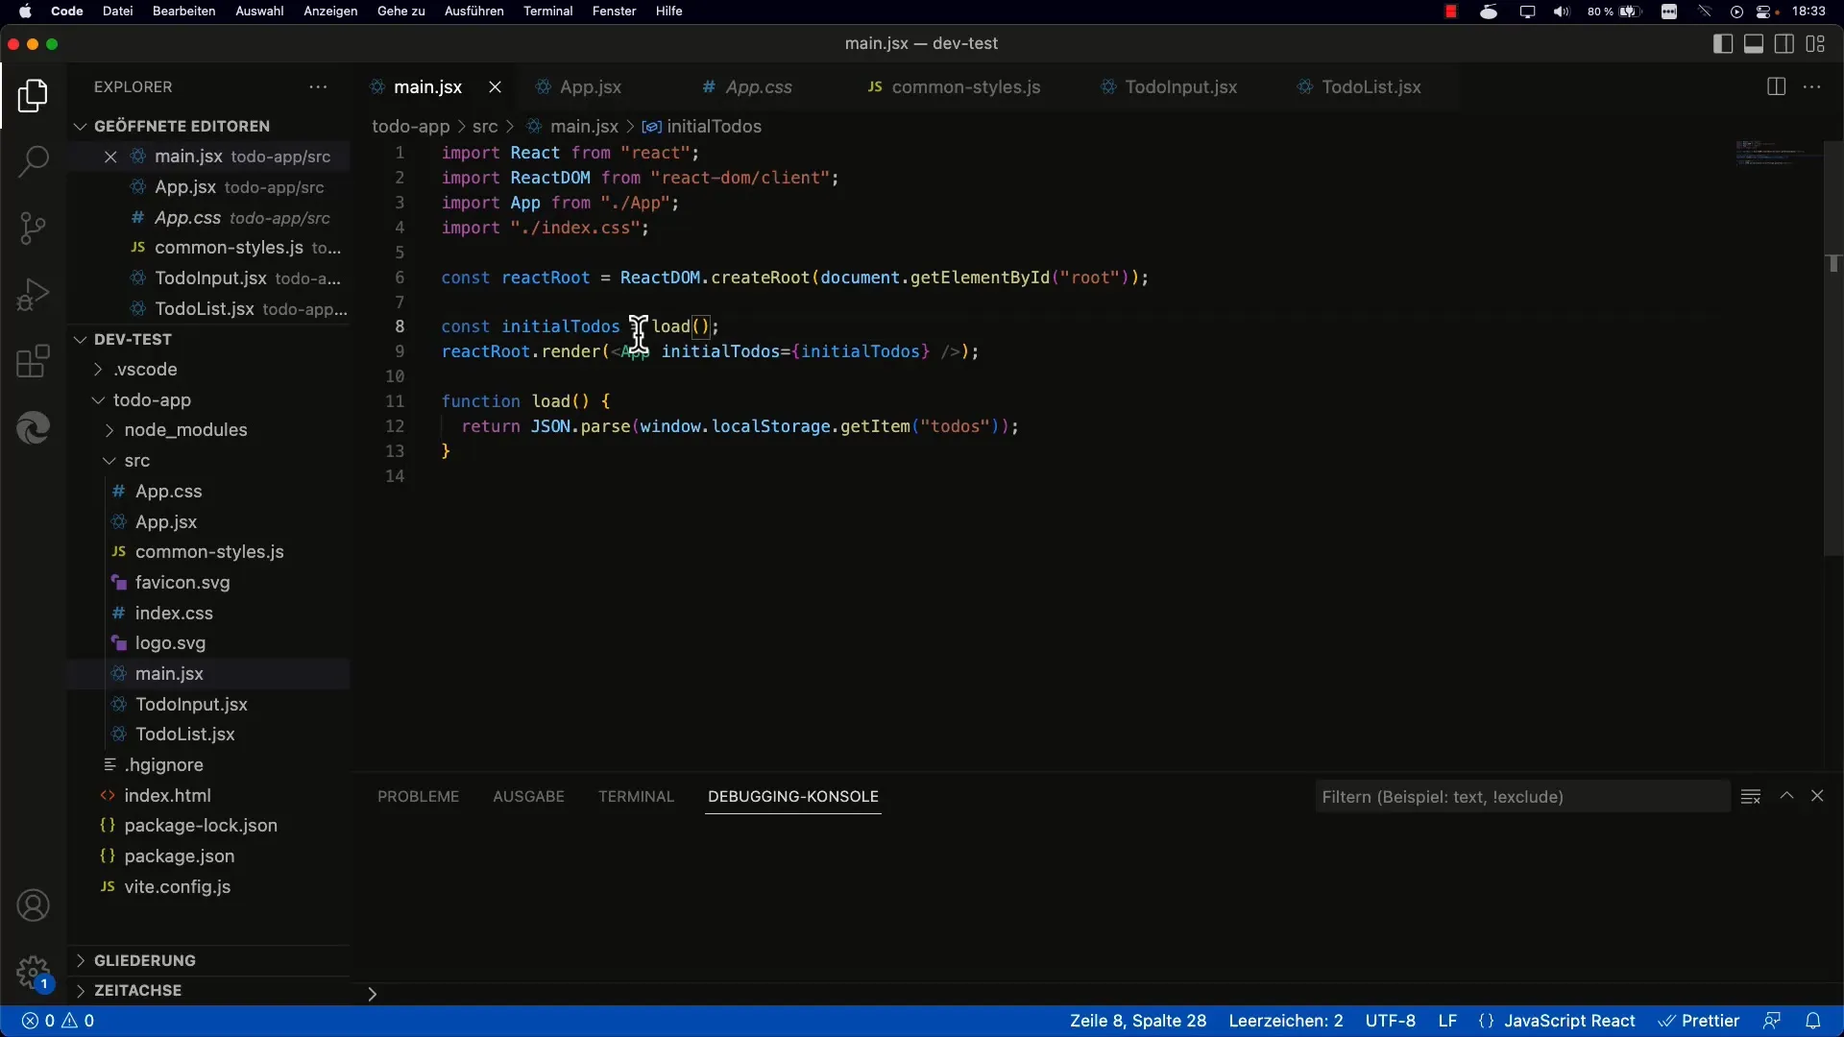1844x1037 pixels.
Task: Toggle secondary sidebar layout icon
Action: (x=1784, y=43)
